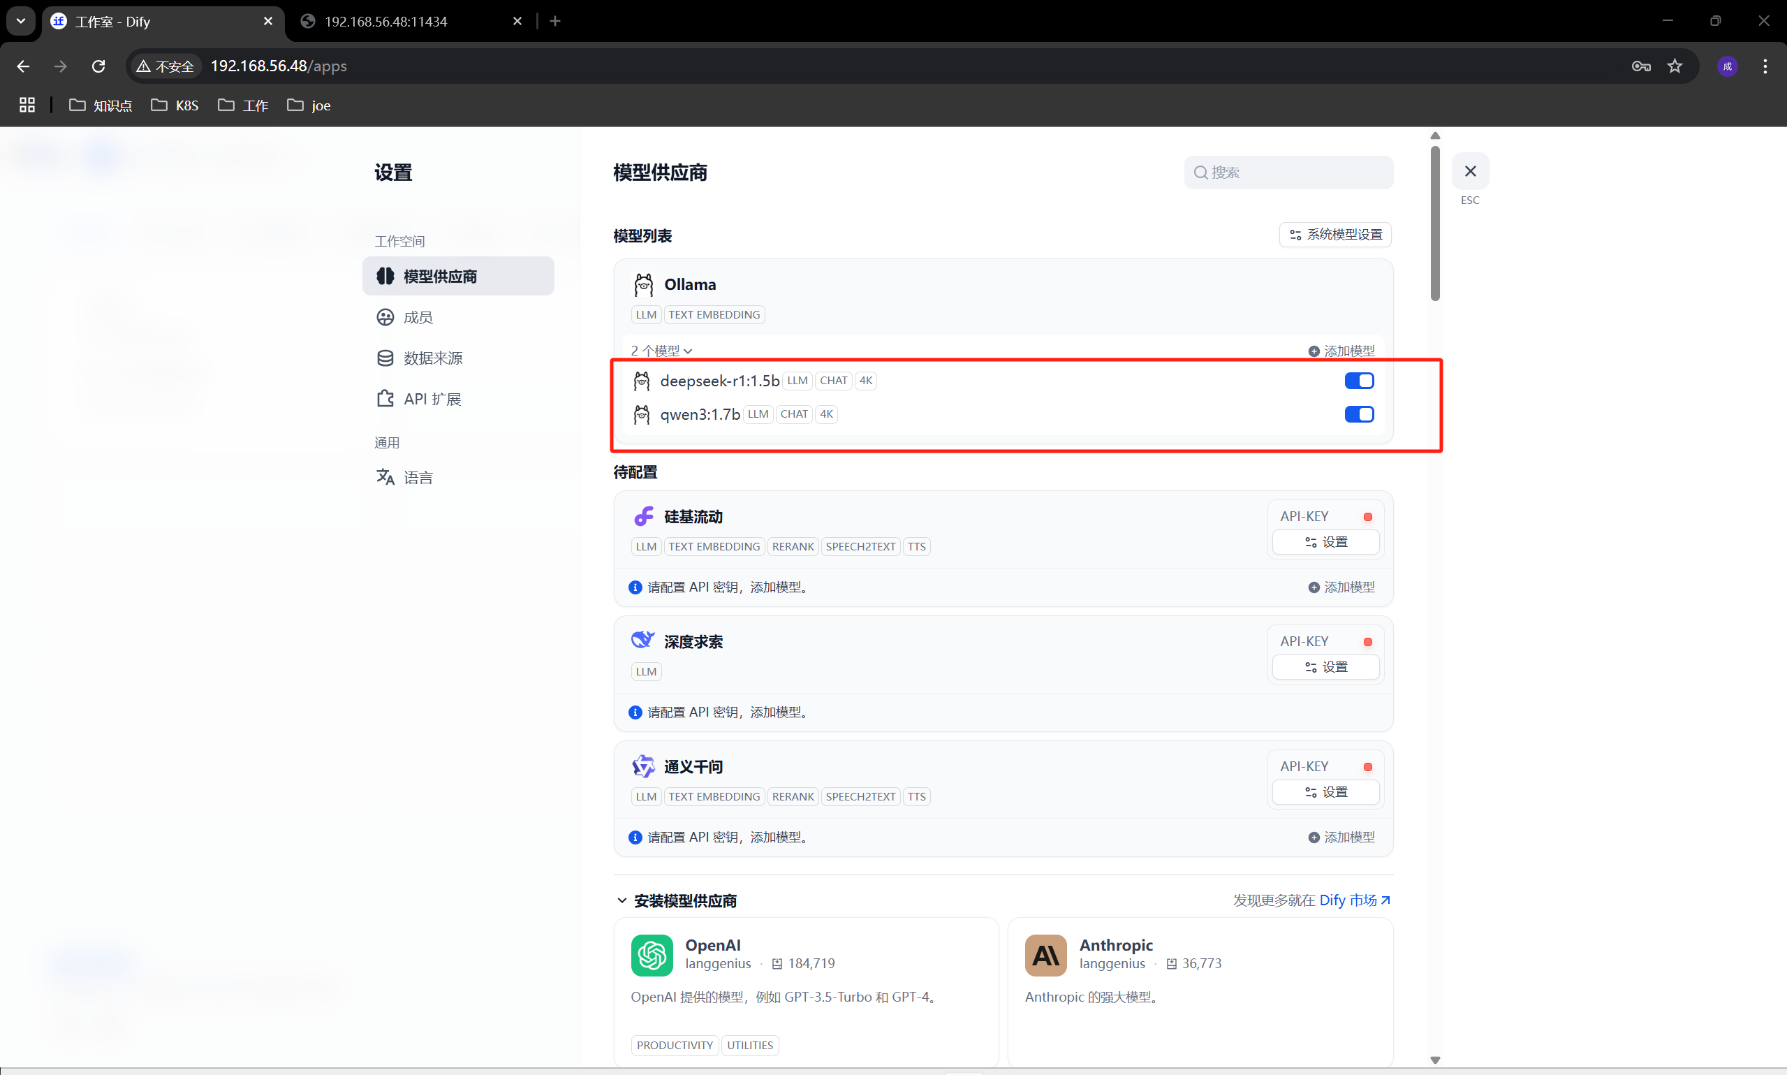This screenshot has width=1787, height=1075.
Task: Click the browser address bar URL
Action: coord(279,66)
